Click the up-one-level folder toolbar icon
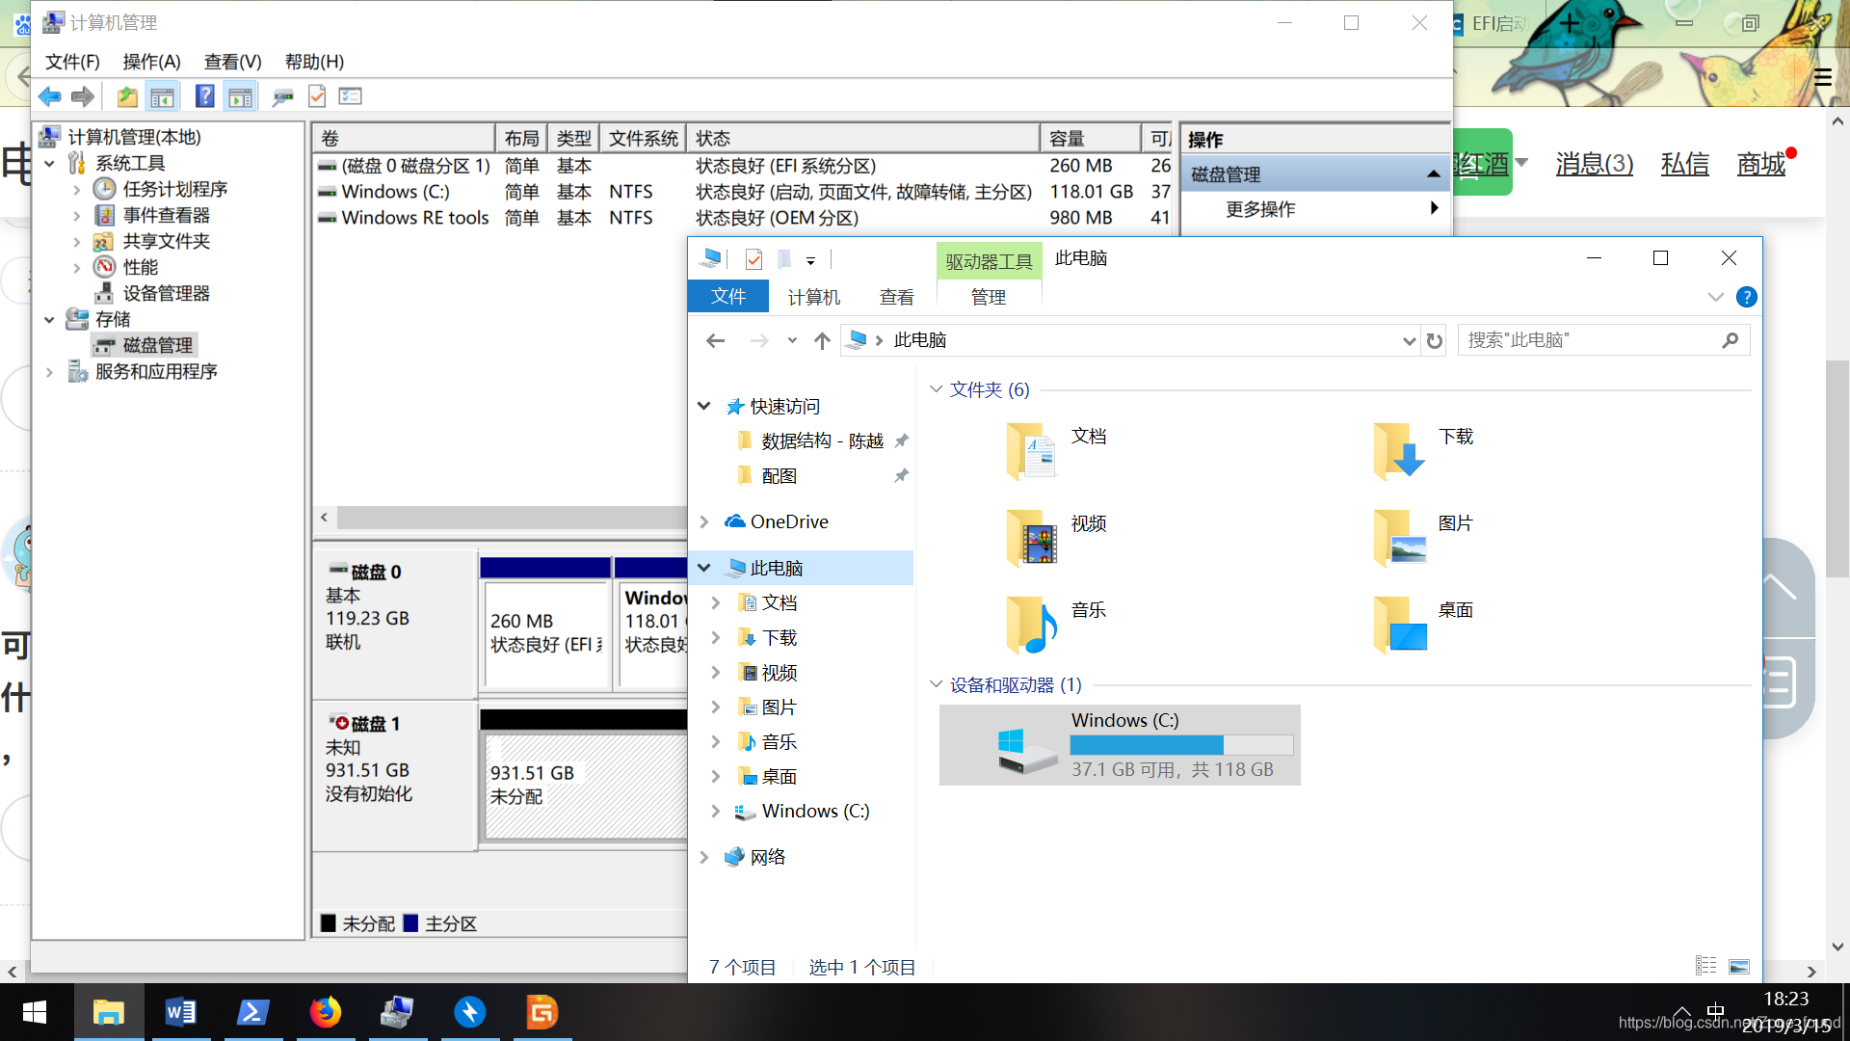1850x1041 pixels. 126,96
